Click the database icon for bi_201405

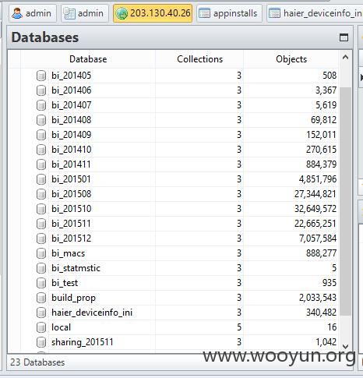[41, 76]
